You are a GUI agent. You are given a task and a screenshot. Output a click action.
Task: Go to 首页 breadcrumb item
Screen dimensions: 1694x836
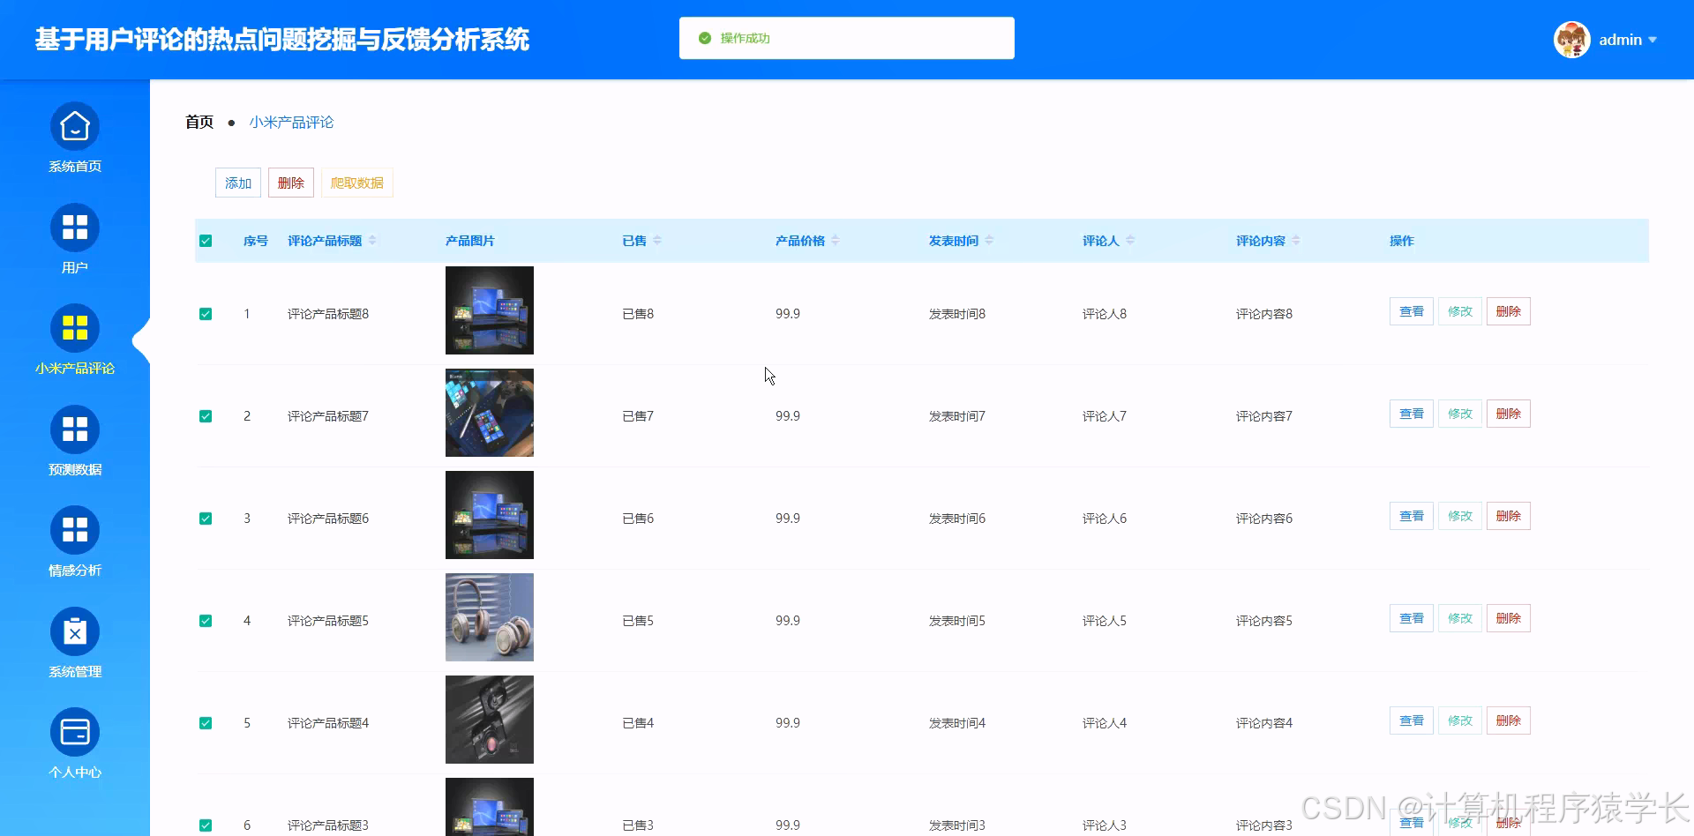point(199,122)
